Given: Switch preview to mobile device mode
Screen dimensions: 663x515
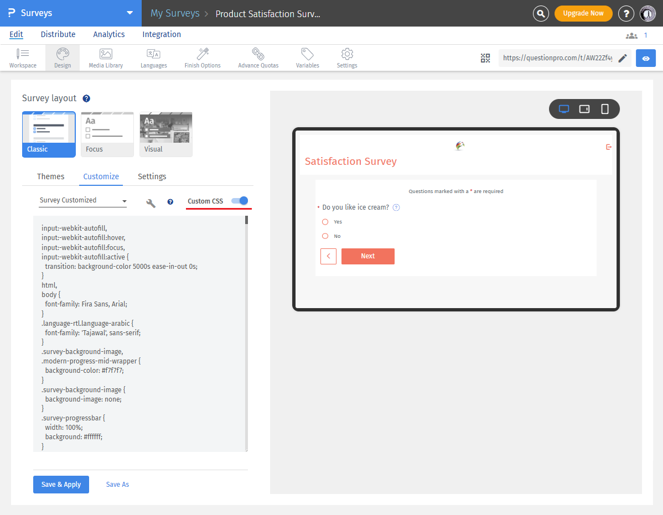Looking at the screenshot, I should pos(604,109).
